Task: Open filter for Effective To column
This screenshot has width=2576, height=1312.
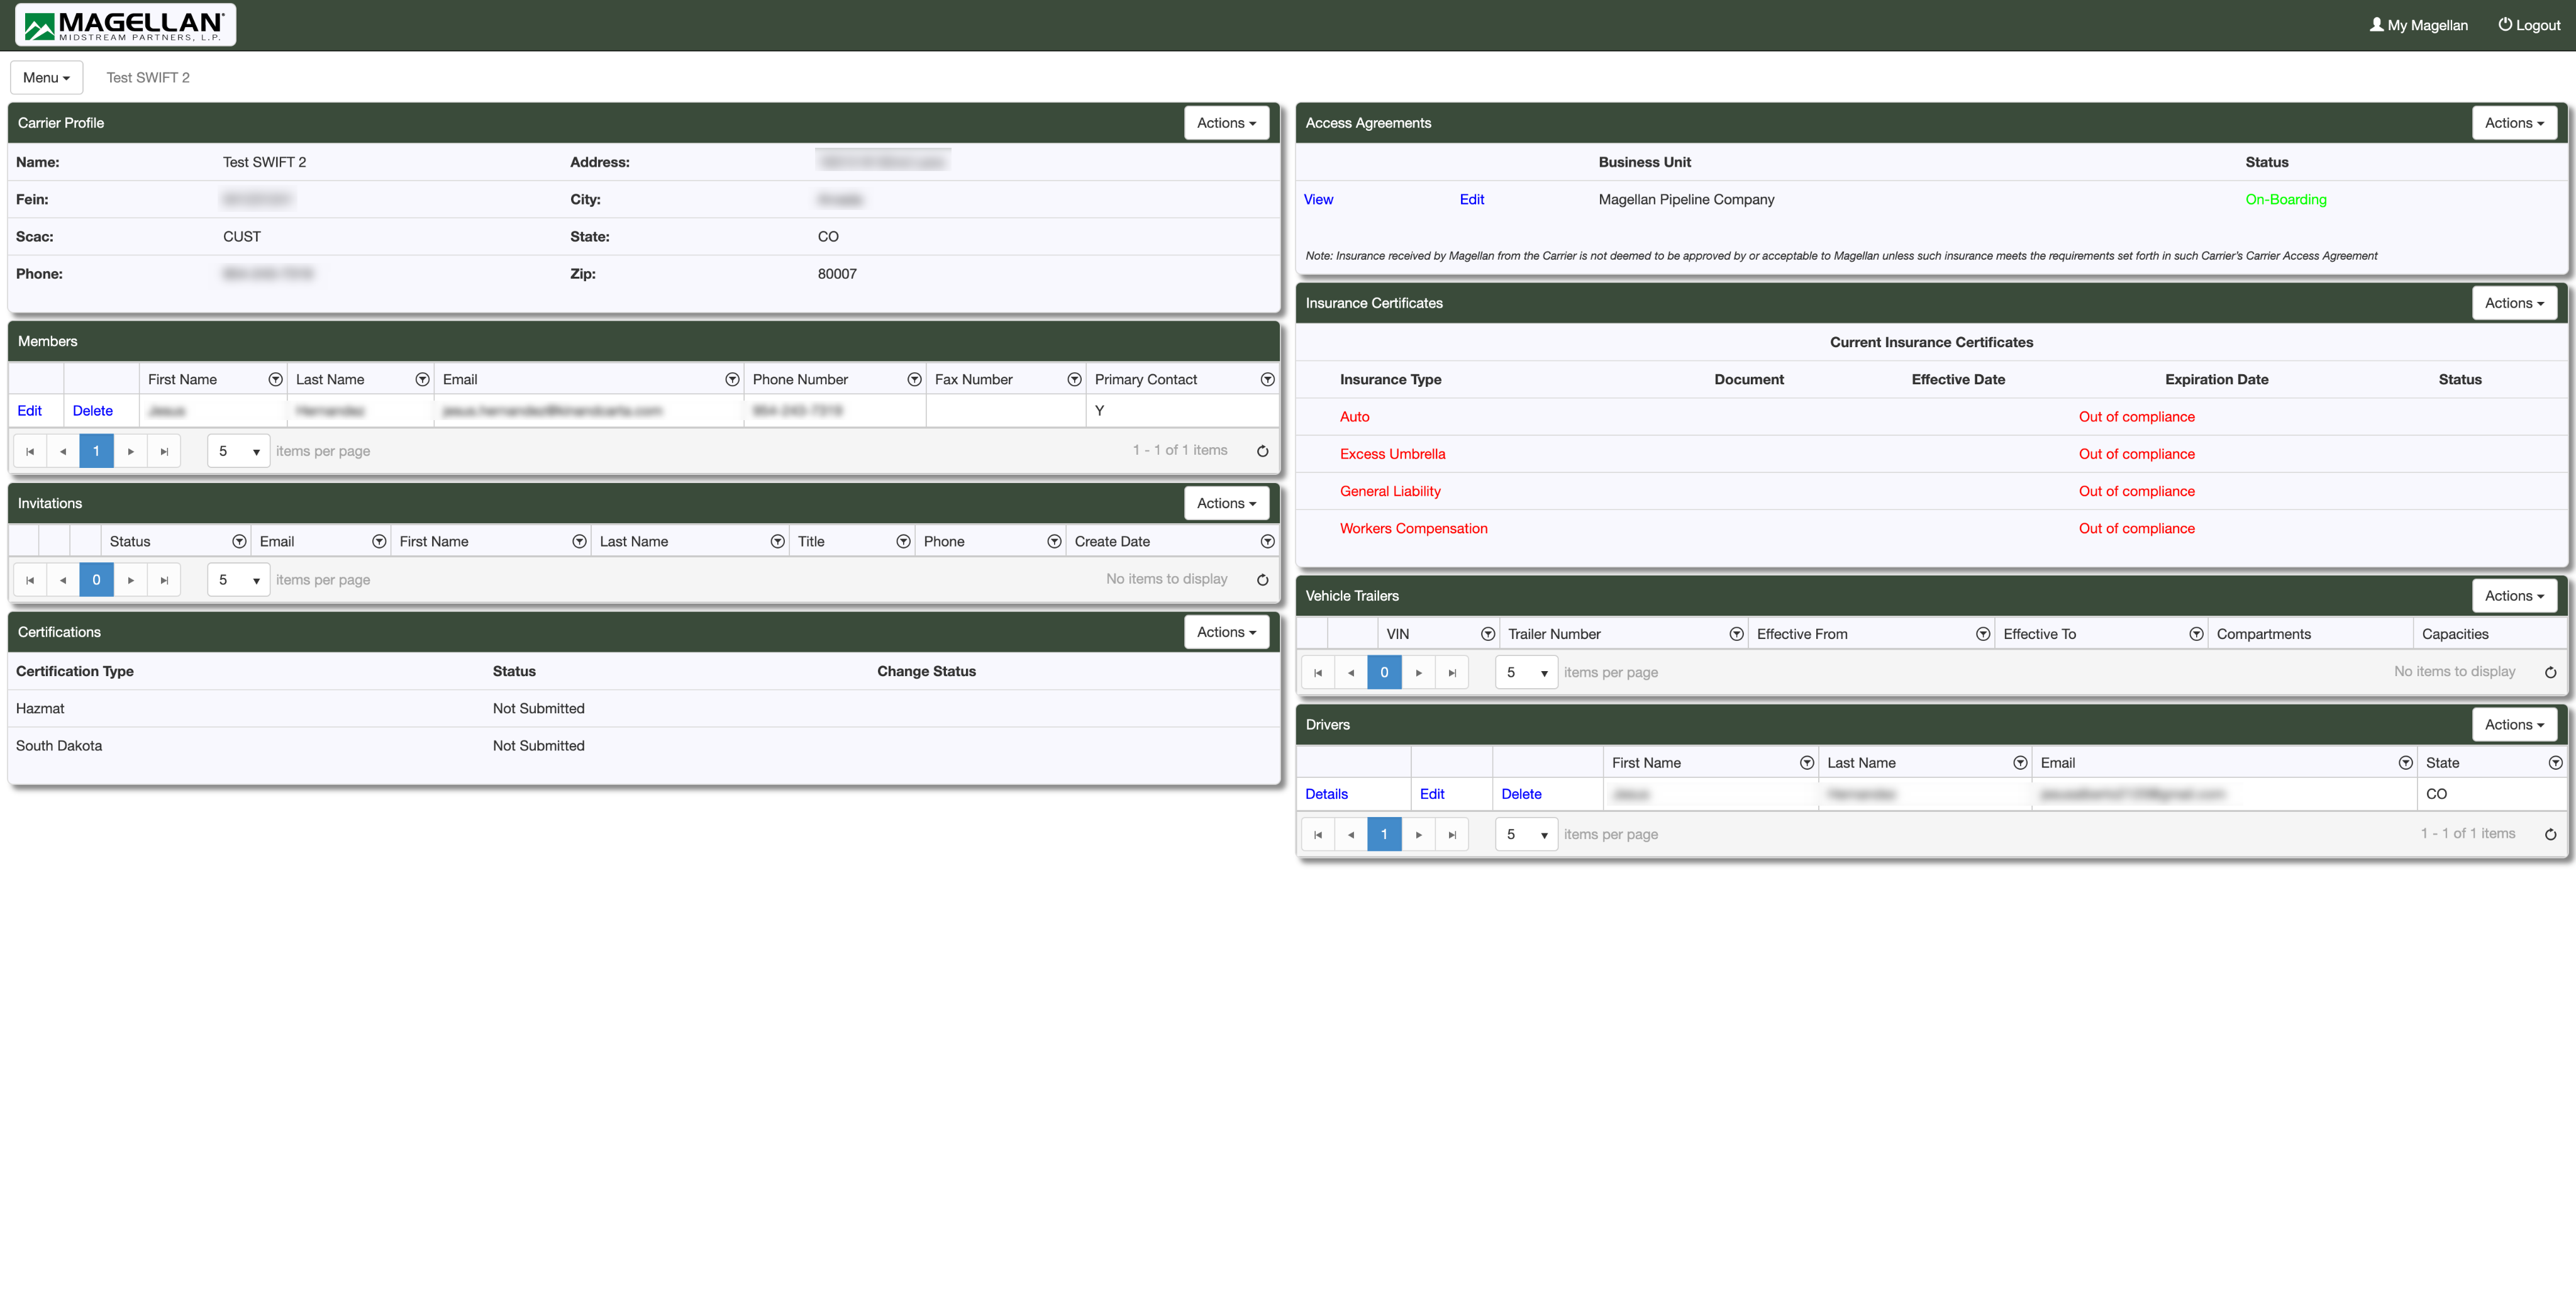Action: pyautogui.click(x=2196, y=634)
